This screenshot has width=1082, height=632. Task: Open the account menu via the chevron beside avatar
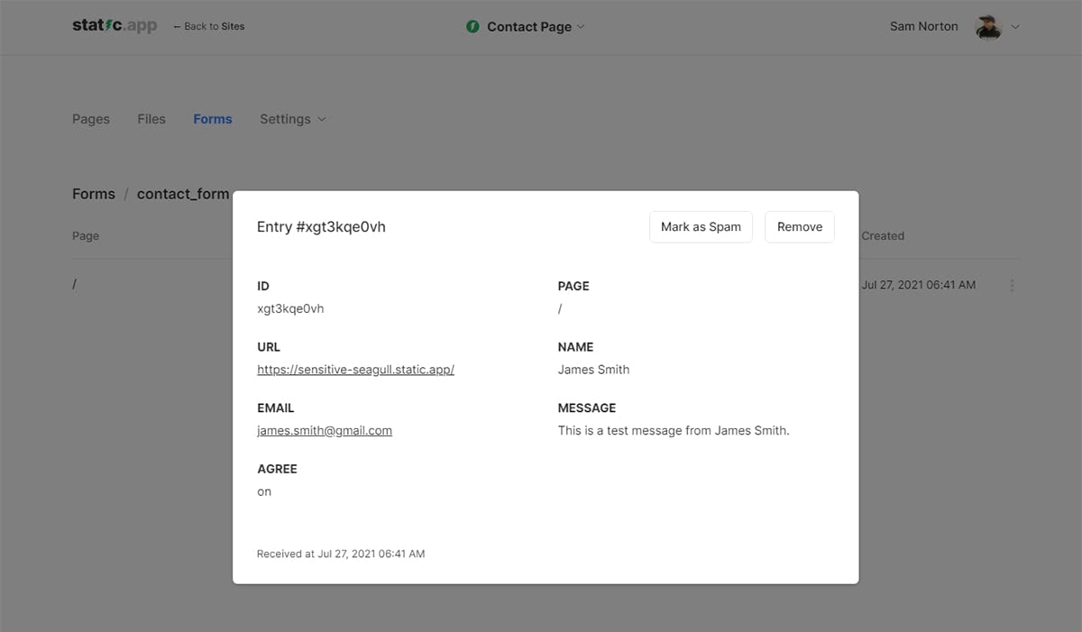(x=1015, y=27)
